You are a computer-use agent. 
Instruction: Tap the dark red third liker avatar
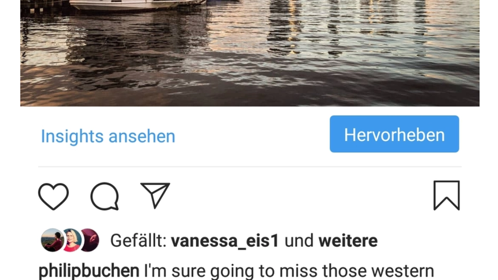[x=90, y=240]
